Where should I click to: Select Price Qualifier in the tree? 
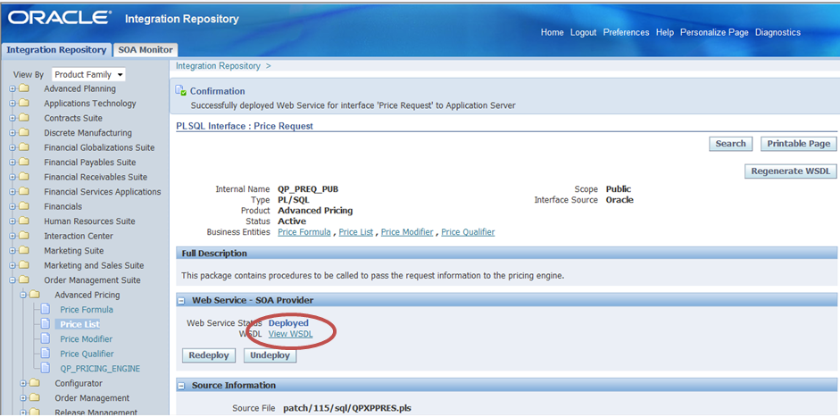click(87, 354)
